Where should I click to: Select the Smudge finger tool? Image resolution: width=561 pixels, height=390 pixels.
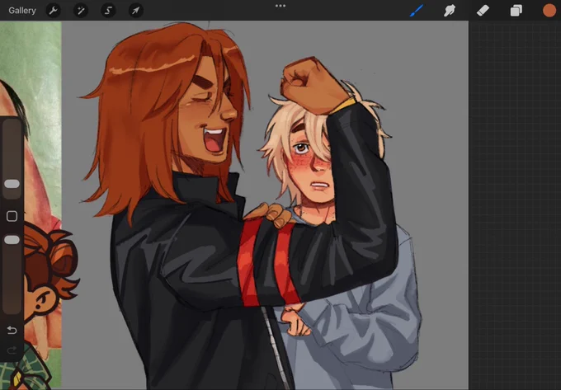pos(450,11)
